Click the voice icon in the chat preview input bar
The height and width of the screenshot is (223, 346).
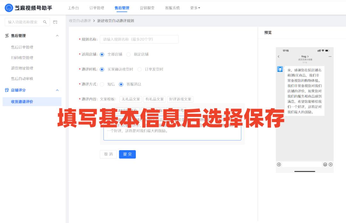click(x=279, y=164)
